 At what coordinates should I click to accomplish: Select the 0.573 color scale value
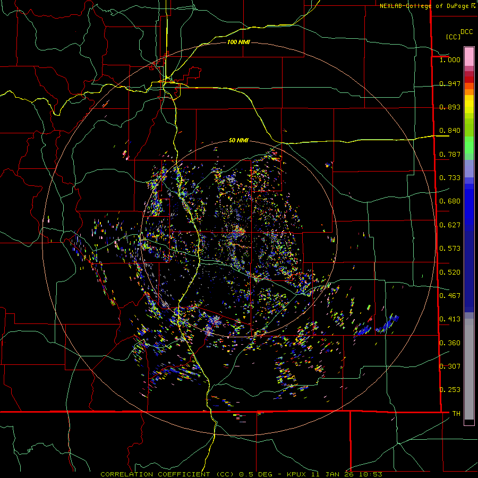(450, 249)
